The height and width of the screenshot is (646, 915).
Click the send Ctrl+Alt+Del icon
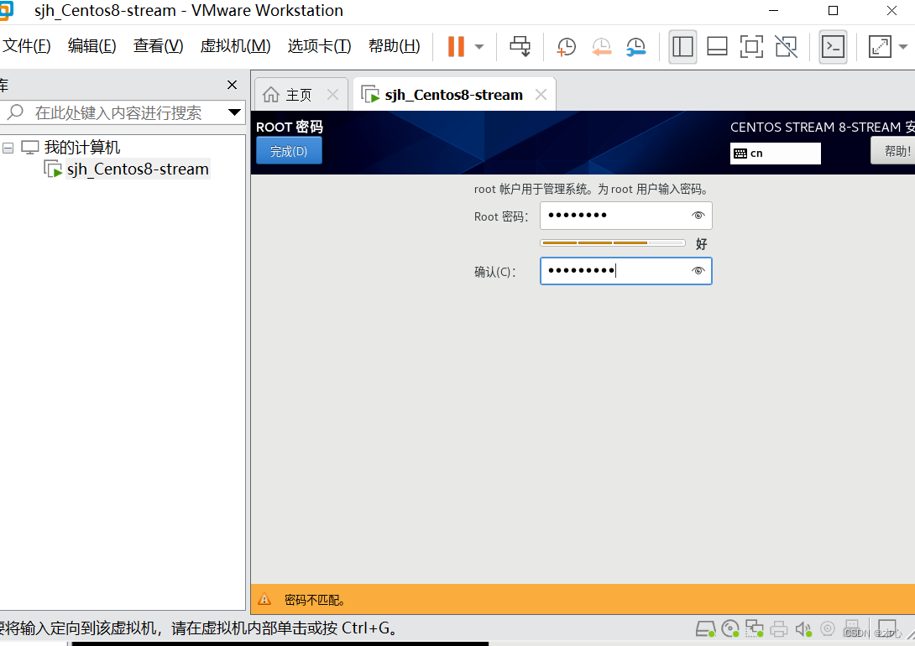point(520,47)
